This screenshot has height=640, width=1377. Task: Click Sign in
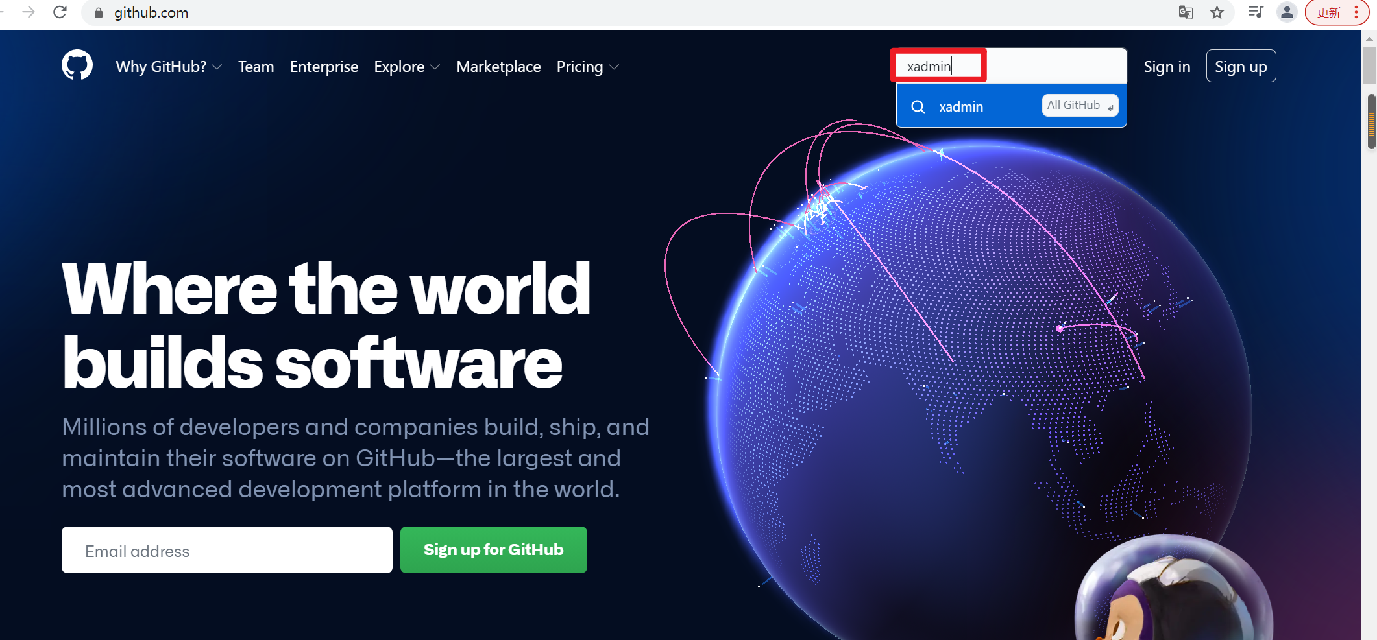[x=1167, y=67]
